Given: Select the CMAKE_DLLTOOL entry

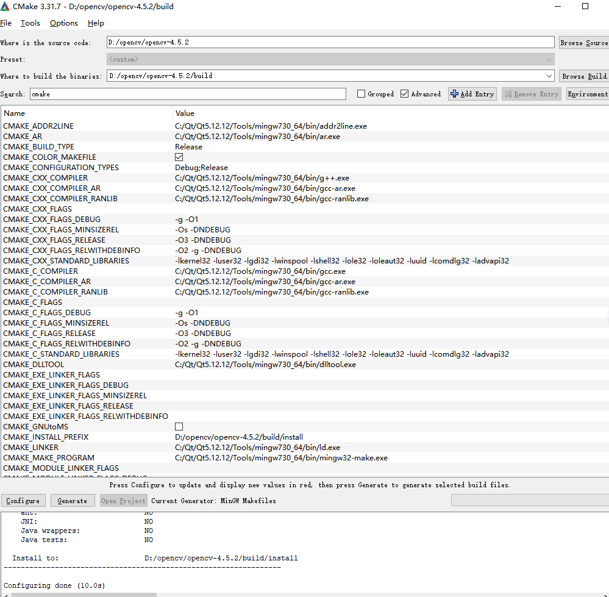Looking at the screenshot, I should (34, 364).
